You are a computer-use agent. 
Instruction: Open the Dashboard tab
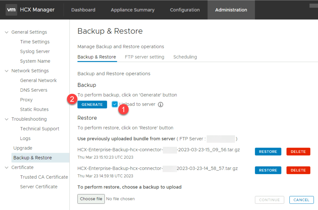(x=83, y=10)
